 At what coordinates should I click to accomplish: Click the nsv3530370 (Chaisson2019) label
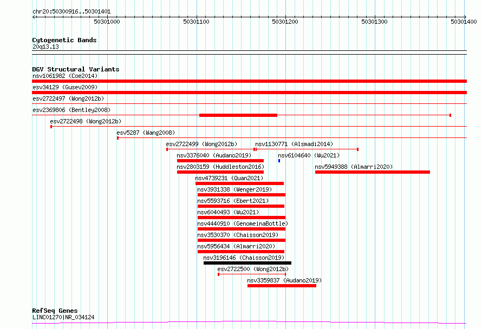click(x=238, y=235)
